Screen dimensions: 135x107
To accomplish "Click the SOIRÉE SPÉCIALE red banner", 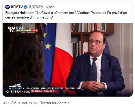I will (x=27, y=30).
